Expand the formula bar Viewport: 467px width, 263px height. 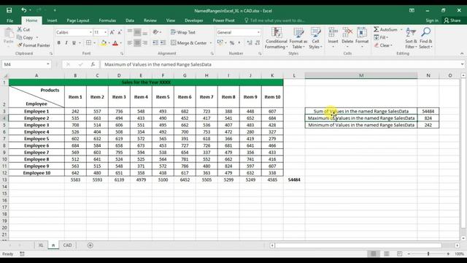(x=462, y=64)
